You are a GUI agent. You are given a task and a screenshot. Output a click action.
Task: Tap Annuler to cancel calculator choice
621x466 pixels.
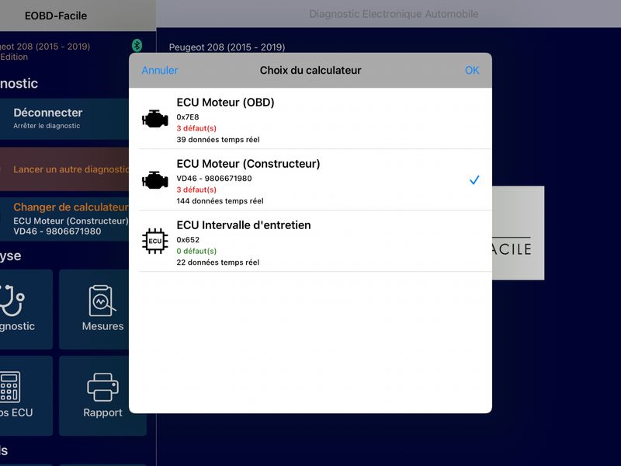[x=160, y=70]
